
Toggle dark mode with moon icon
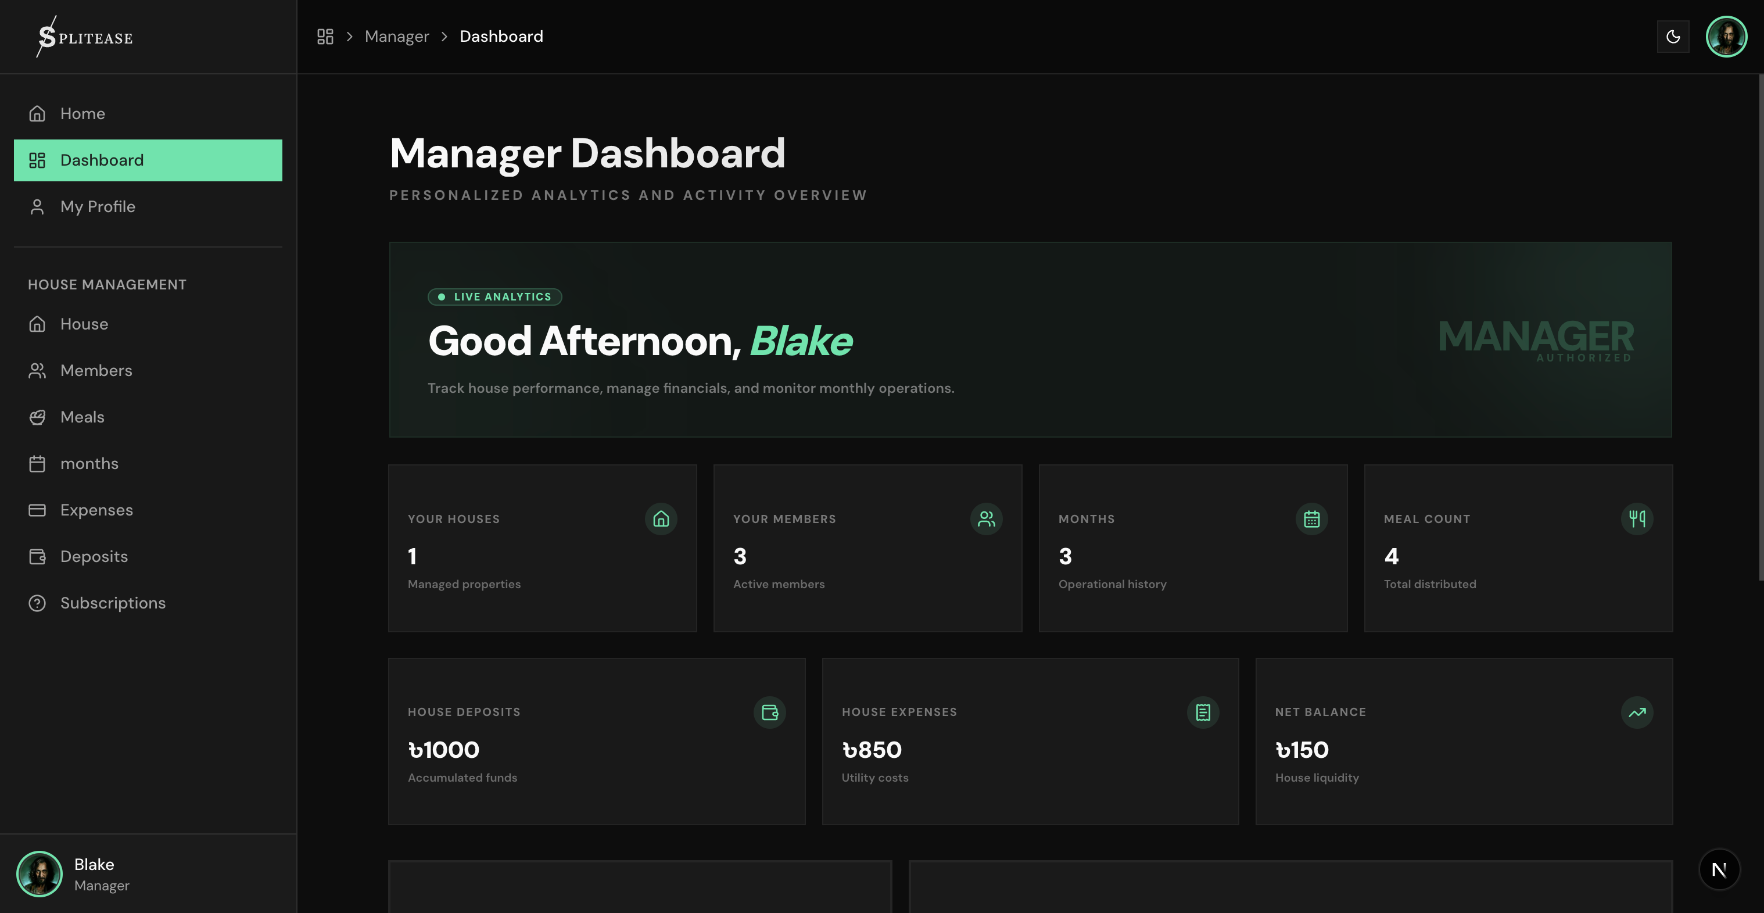tap(1672, 36)
